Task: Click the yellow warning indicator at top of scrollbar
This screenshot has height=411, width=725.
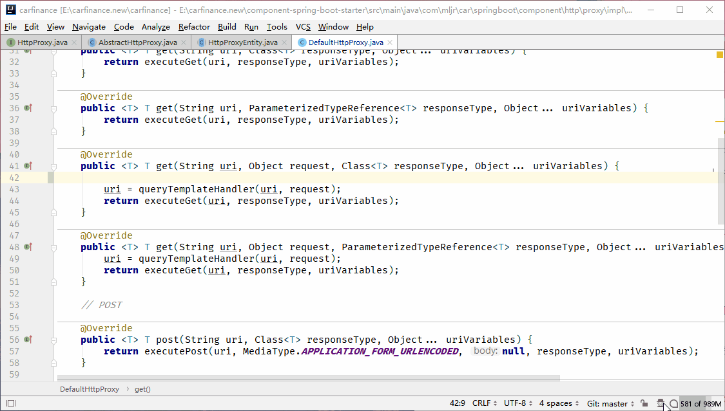Action: point(720,55)
